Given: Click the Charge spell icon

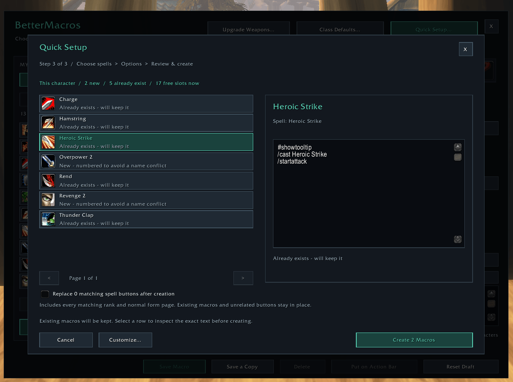Looking at the screenshot, I should coord(48,103).
